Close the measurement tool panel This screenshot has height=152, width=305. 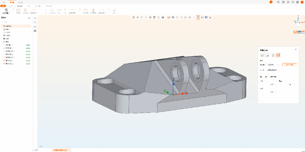[296, 50]
